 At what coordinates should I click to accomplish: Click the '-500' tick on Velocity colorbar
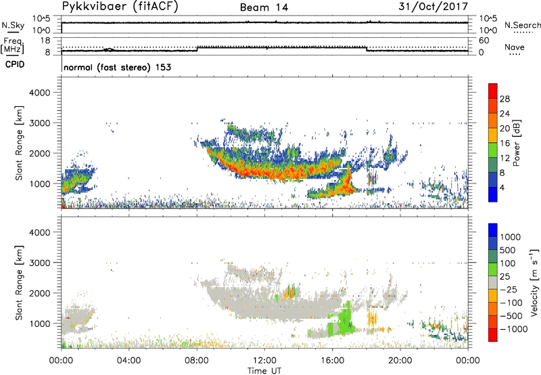point(511,315)
